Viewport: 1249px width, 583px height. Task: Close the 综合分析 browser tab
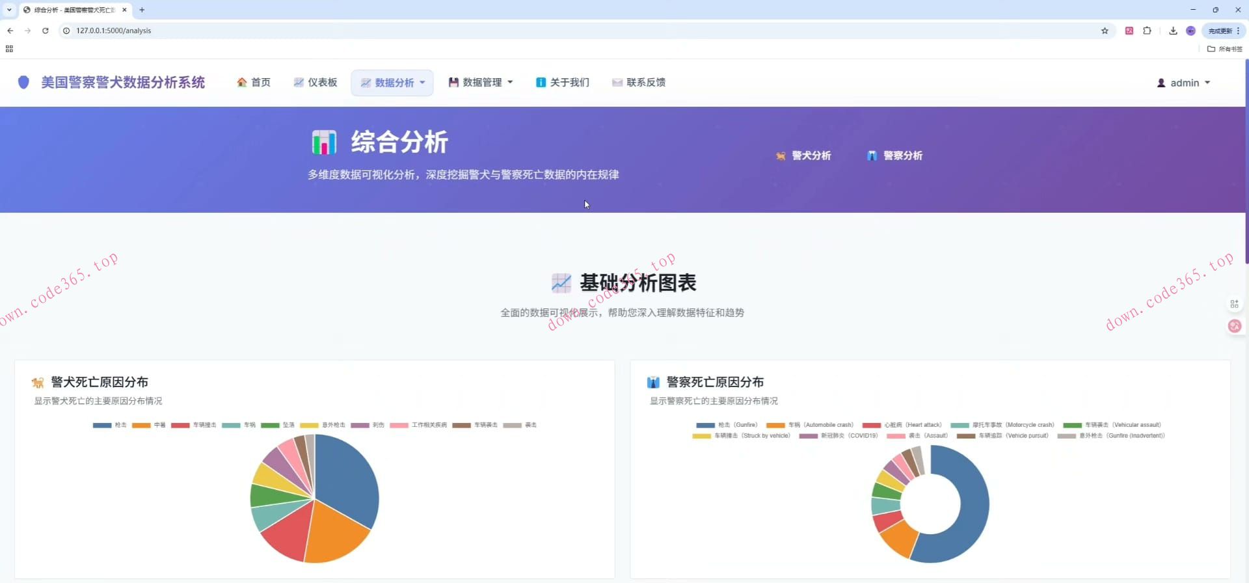click(124, 10)
